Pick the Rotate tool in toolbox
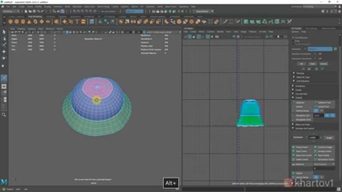This screenshot has height=192, width=342. coord(4,58)
